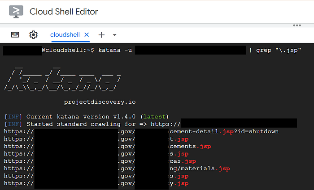Click the "Cloud Shell Editor" title
The width and height of the screenshot is (314, 190).
[x=64, y=12]
